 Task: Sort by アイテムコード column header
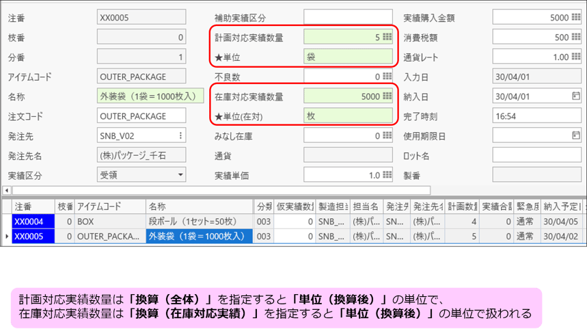pos(110,207)
